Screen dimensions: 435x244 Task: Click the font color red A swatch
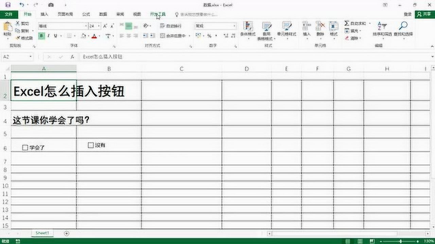click(x=94, y=36)
